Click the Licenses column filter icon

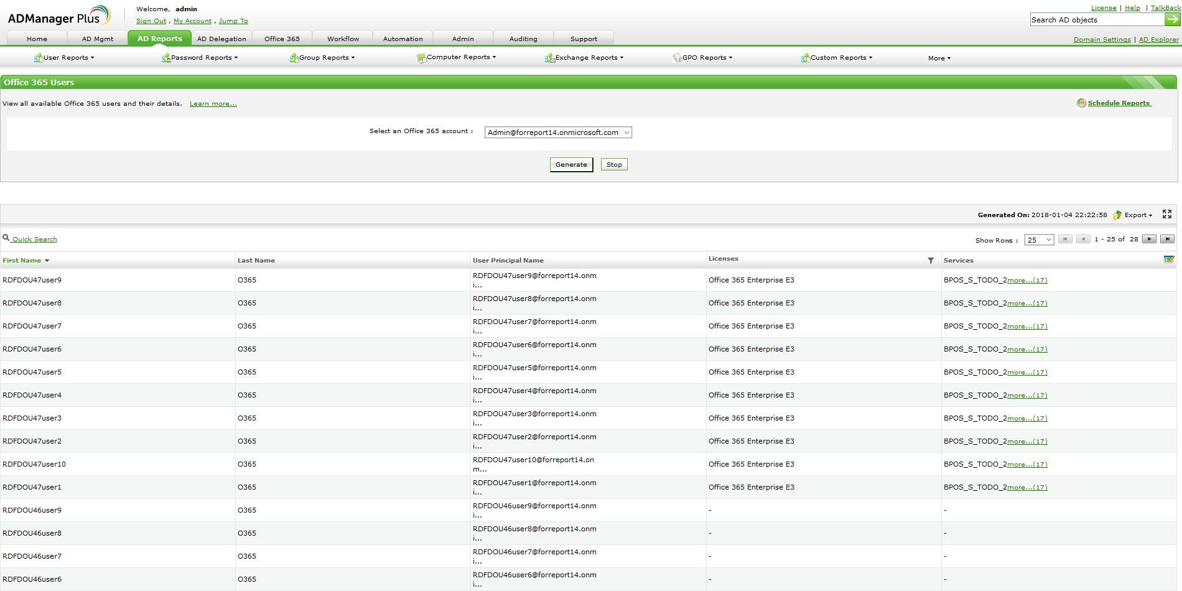(931, 261)
